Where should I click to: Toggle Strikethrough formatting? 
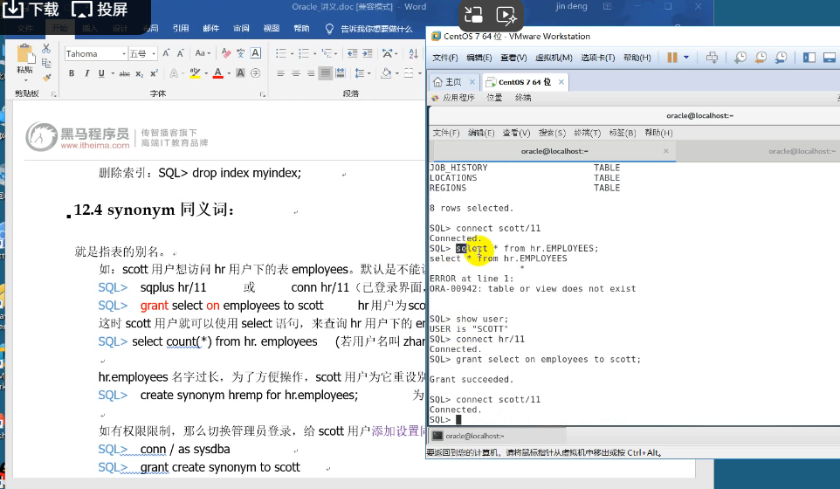[x=124, y=73]
